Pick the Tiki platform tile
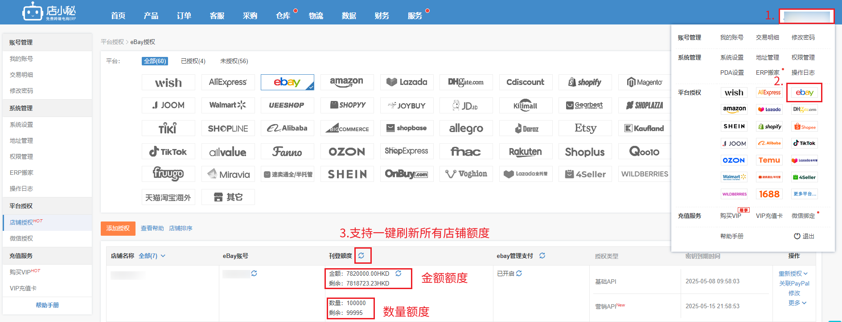Image resolution: width=842 pixels, height=322 pixels. [168, 129]
